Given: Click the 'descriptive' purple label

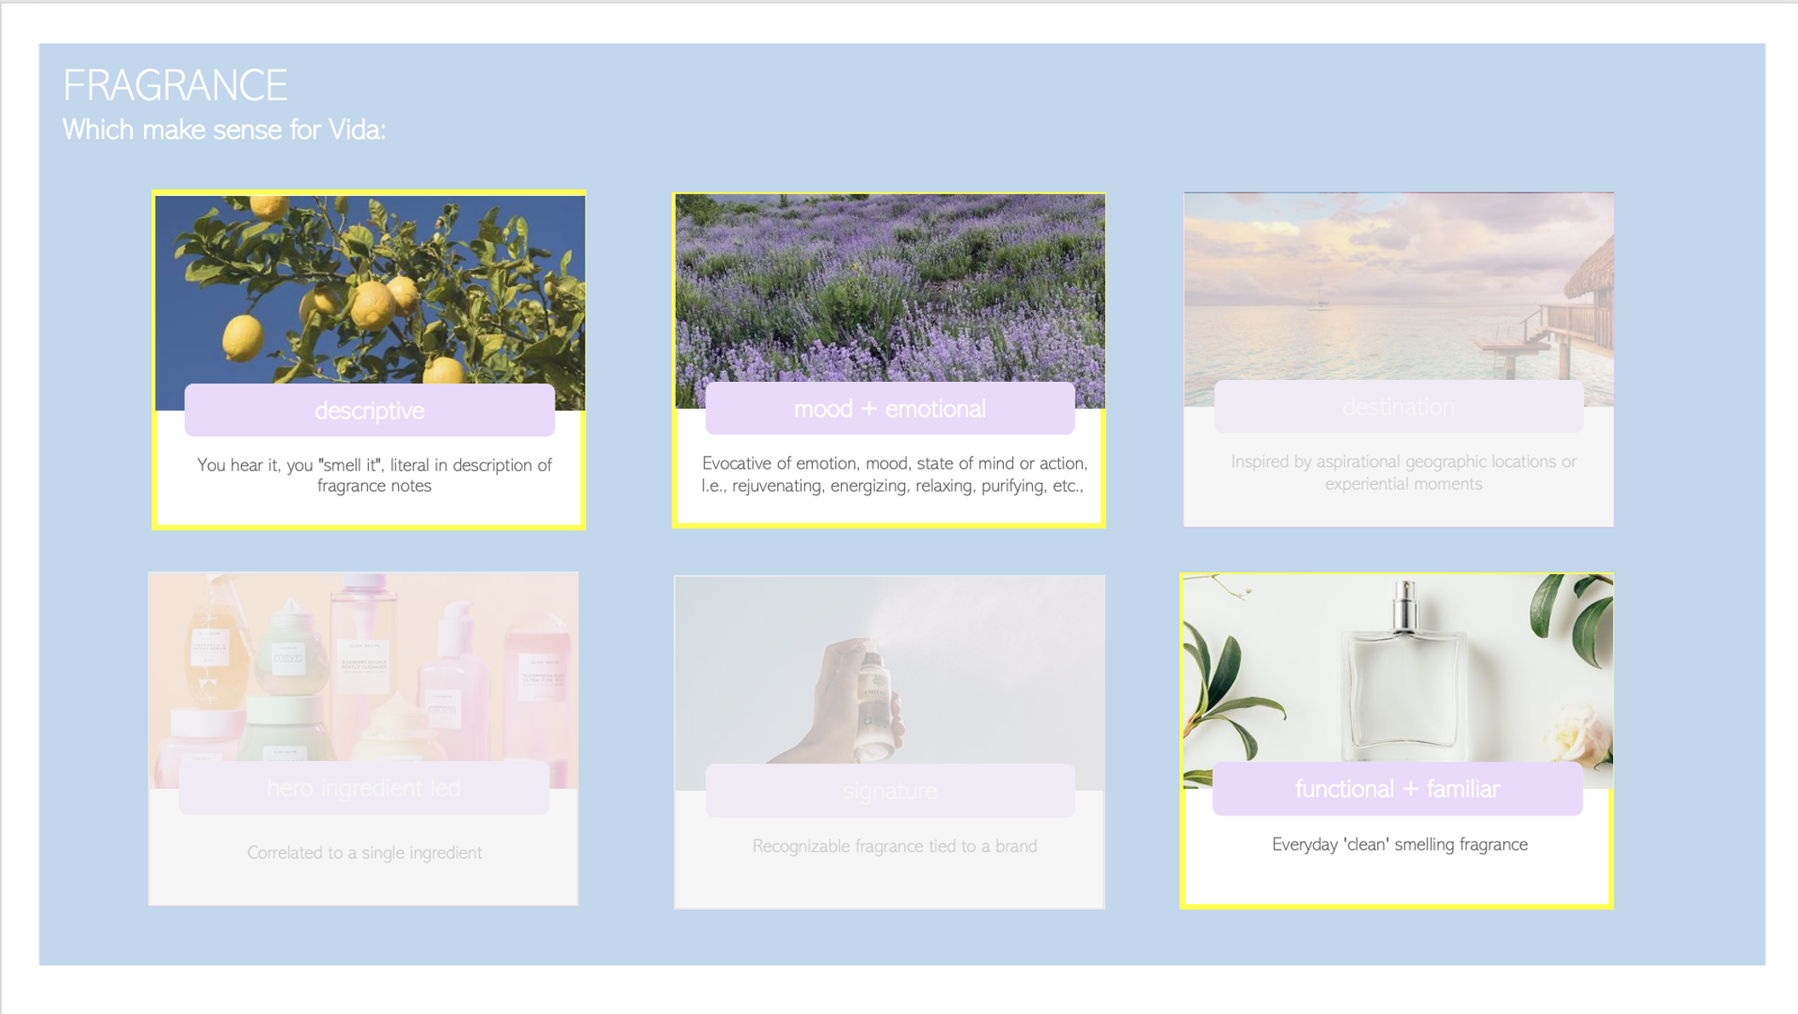Looking at the screenshot, I should (x=369, y=411).
